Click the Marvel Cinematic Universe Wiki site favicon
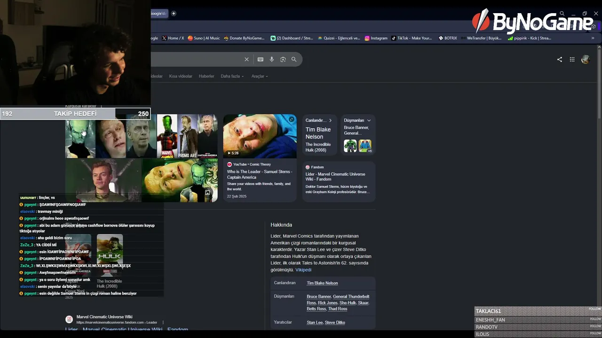 [69, 319]
